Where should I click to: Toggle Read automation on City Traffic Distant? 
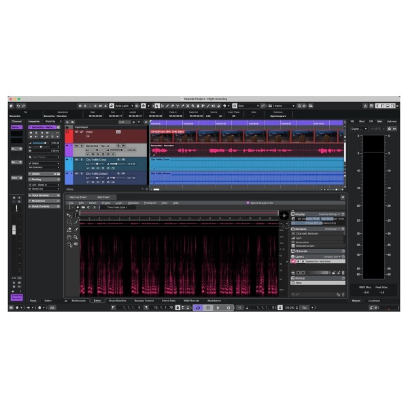pos(118,173)
